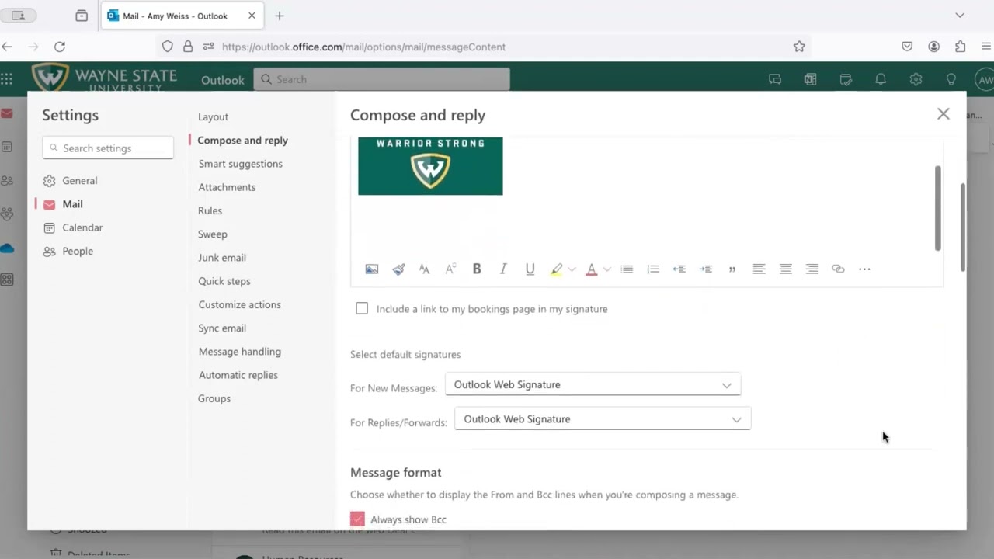
Task: Open font color dropdown arrow
Action: (x=606, y=269)
